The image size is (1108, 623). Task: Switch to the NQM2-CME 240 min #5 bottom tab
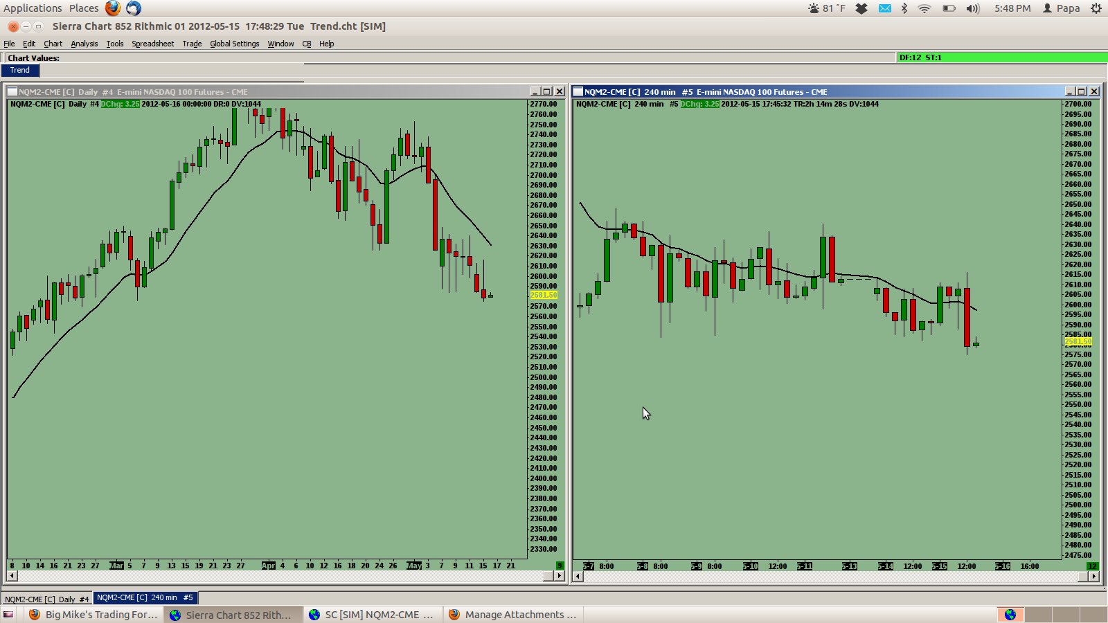(145, 597)
